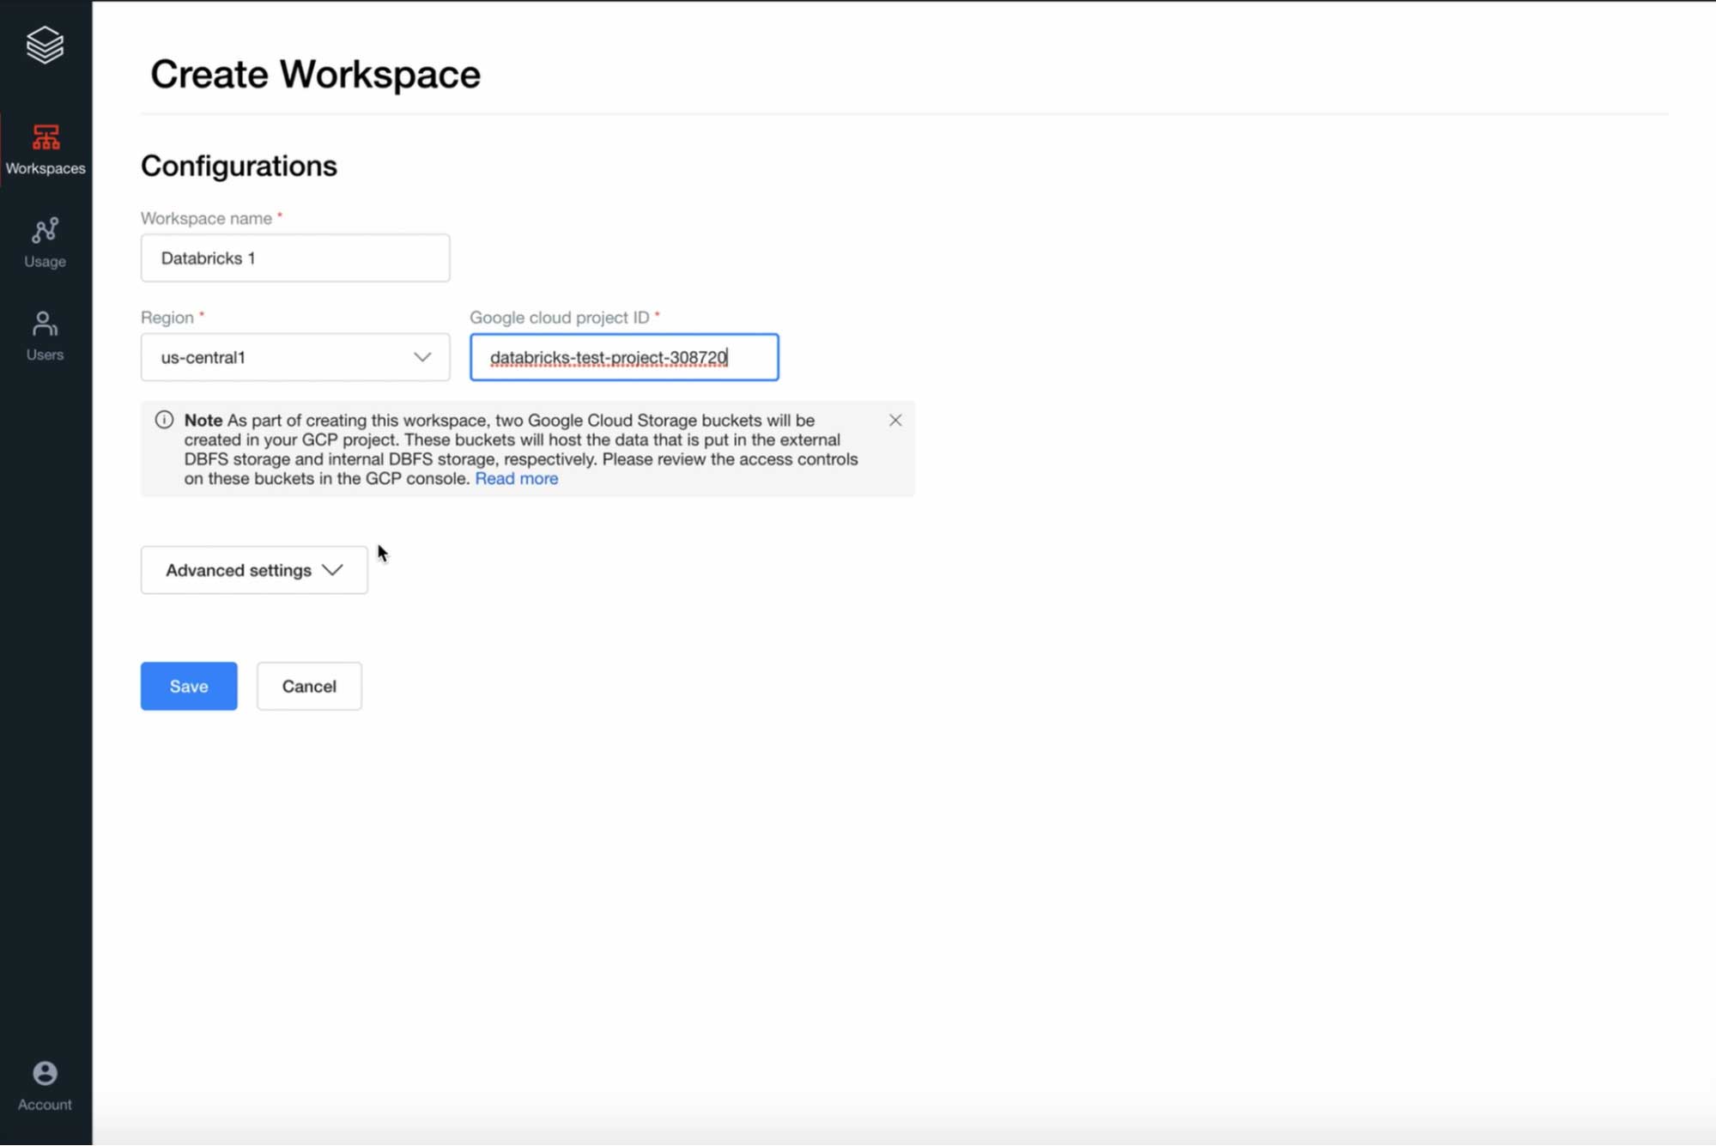Click the Usage label in sidebar
This screenshot has height=1146, width=1716.
45,261
